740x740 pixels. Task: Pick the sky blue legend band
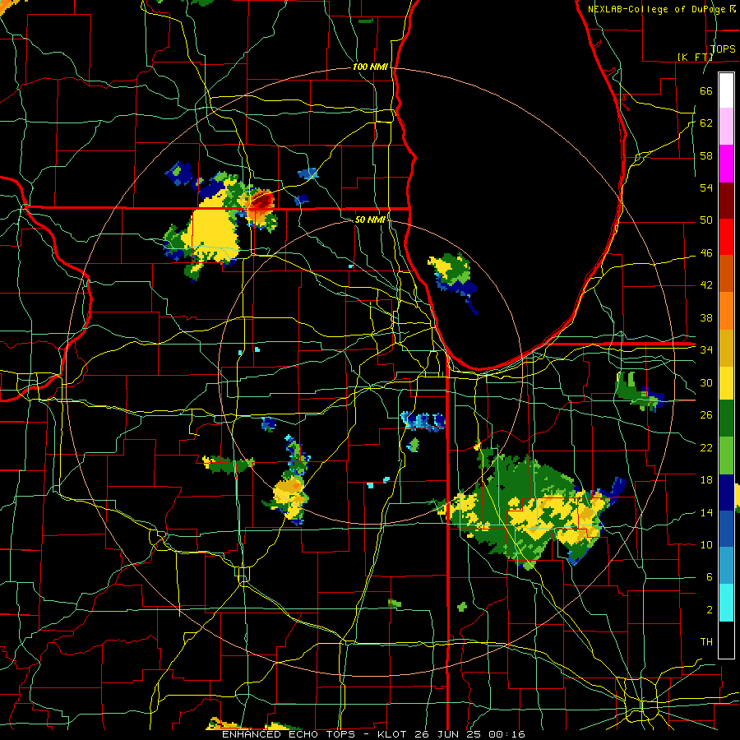726,566
